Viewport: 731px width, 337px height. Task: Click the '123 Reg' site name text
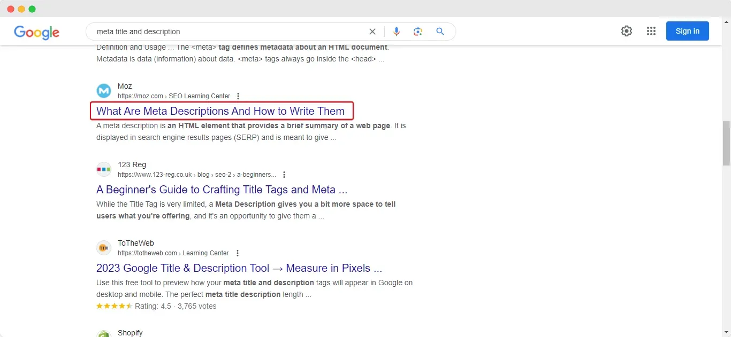coord(132,164)
